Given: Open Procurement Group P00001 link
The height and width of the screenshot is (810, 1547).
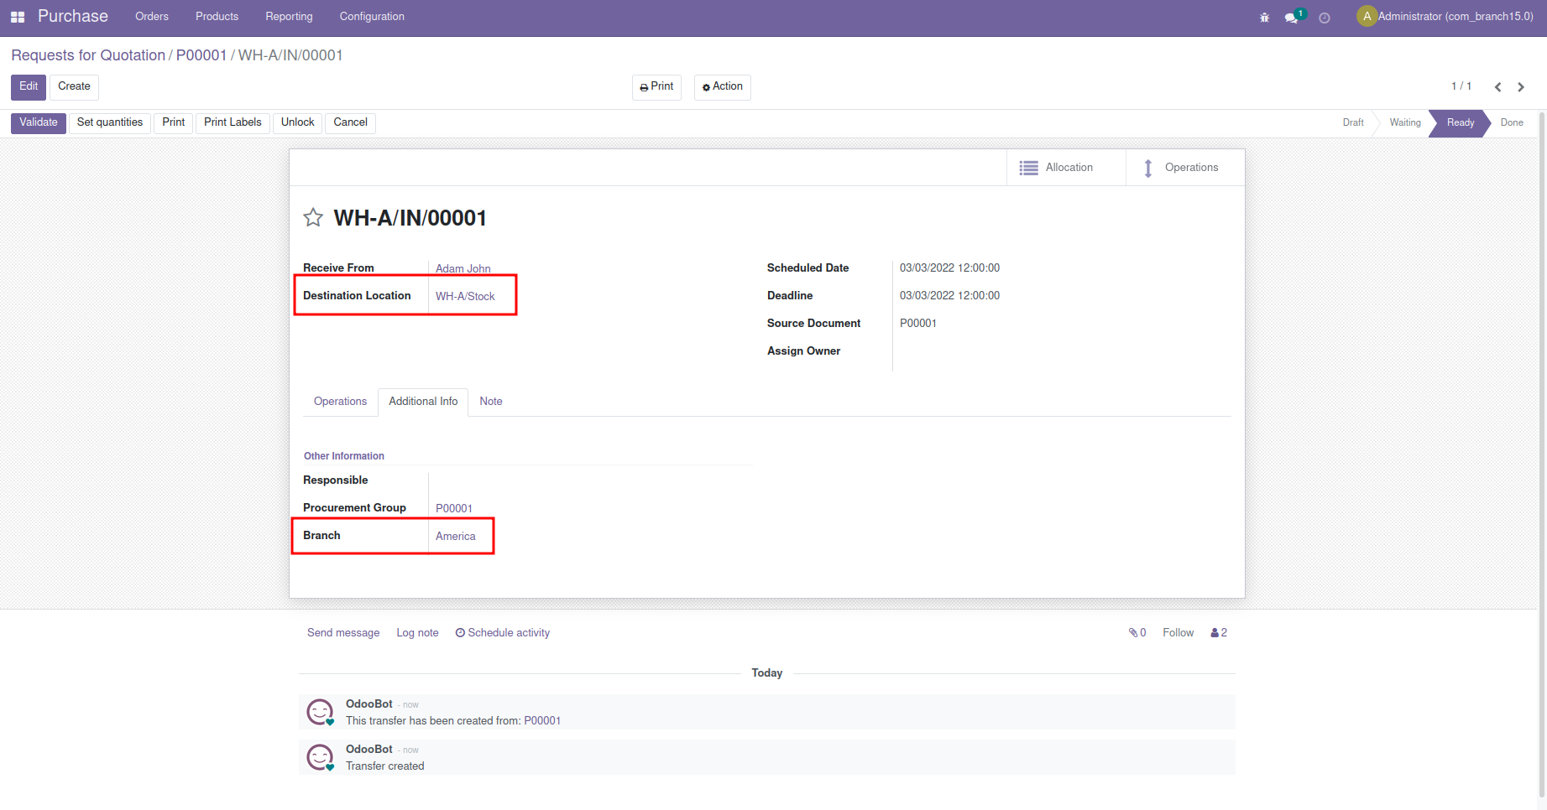Looking at the screenshot, I should click(454, 509).
